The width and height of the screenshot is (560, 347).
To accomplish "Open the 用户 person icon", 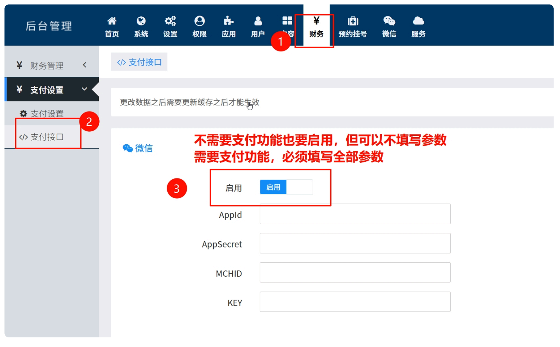I will [258, 21].
